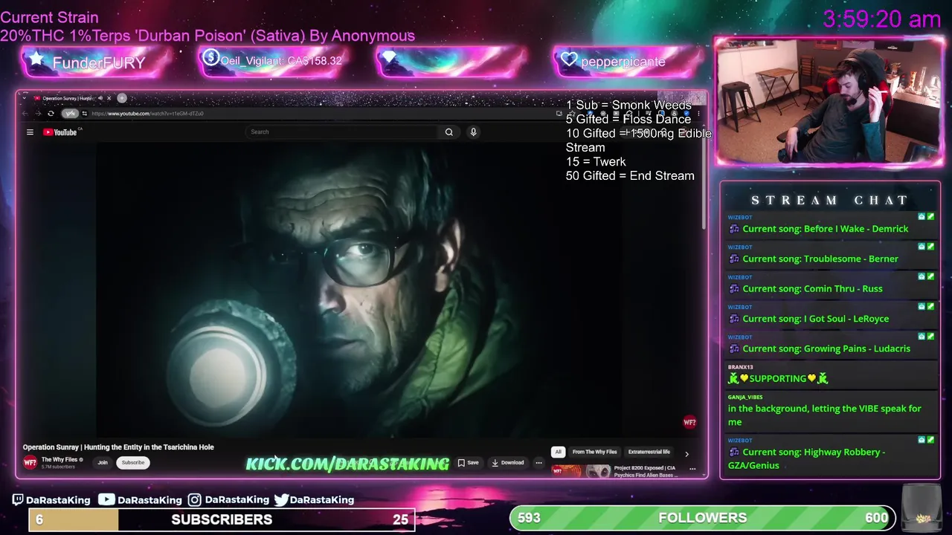Select the All filter chip
952x535 pixels.
point(558,452)
